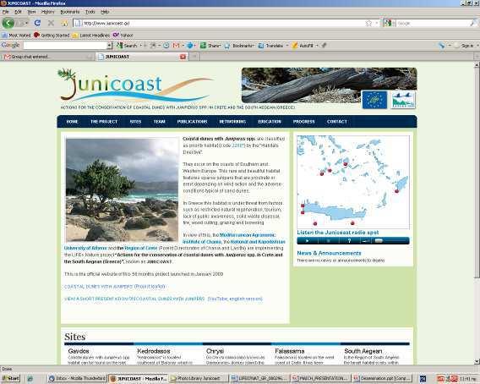Click the browser Back button
This screenshot has height=384, width=480.
(8, 23)
